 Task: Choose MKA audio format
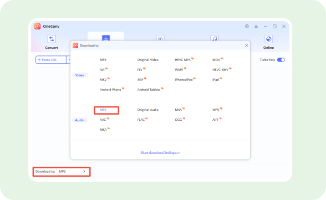(103, 130)
